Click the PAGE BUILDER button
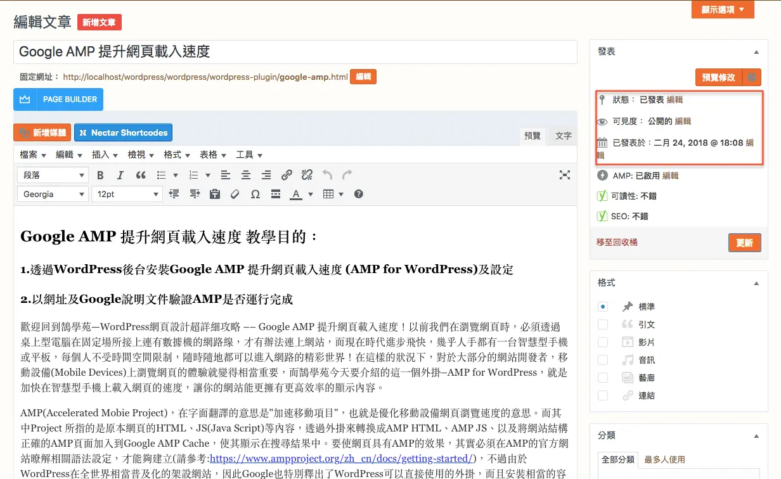Image resolution: width=781 pixels, height=479 pixels. (58, 99)
